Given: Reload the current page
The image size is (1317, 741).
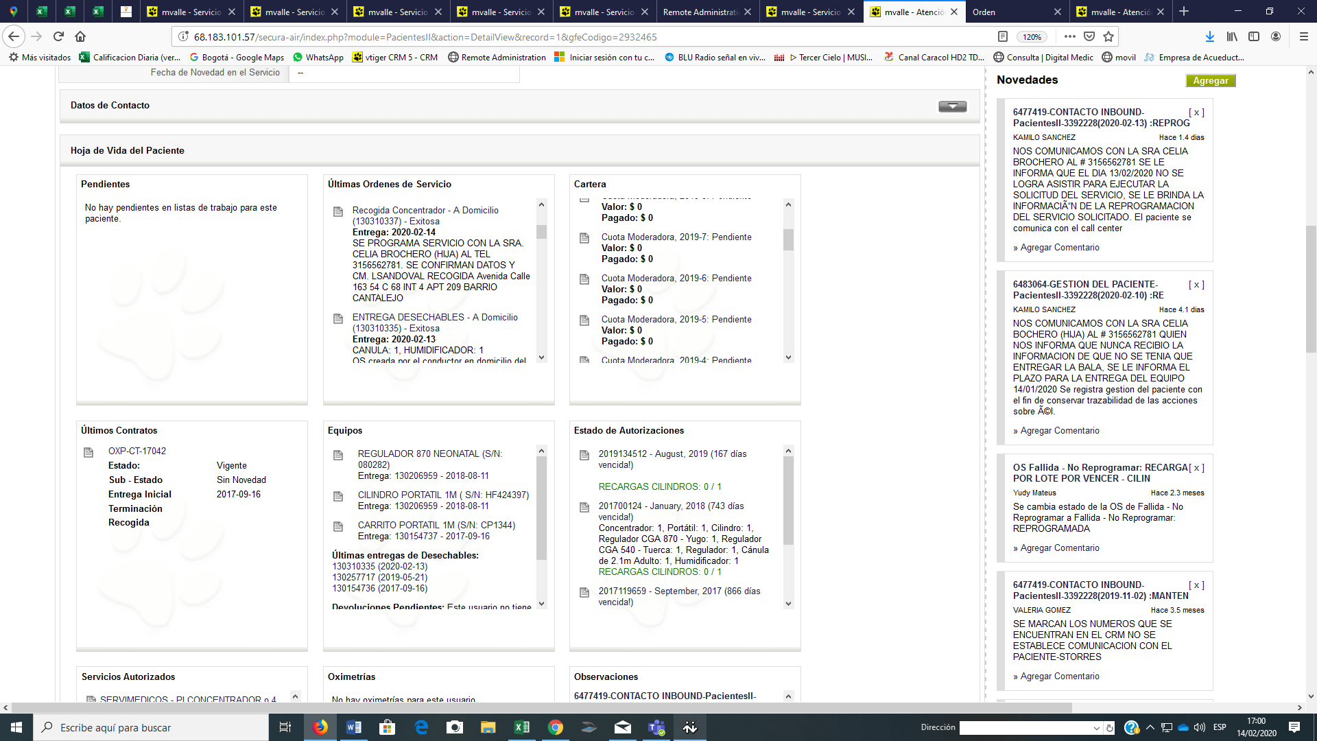Looking at the screenshot, I should (58, 36).
